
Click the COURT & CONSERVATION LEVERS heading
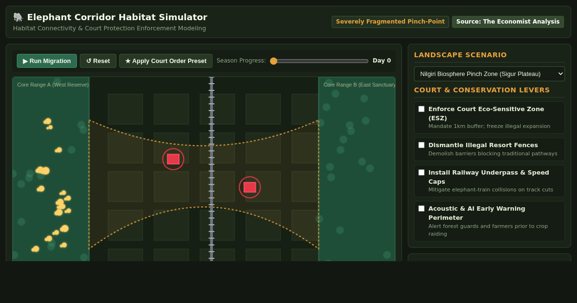[482, 90]
